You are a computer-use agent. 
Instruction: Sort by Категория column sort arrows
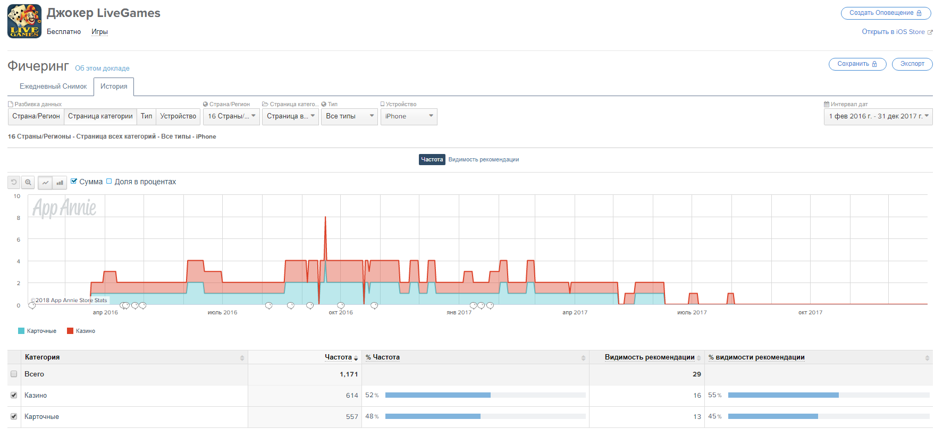tap(242, 358)
